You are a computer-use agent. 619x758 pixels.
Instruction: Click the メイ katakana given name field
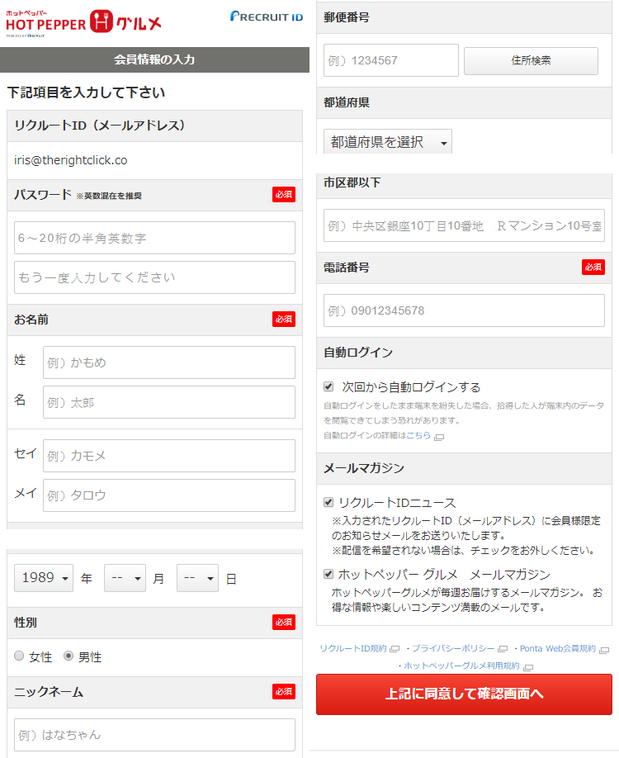pos(169,495)
